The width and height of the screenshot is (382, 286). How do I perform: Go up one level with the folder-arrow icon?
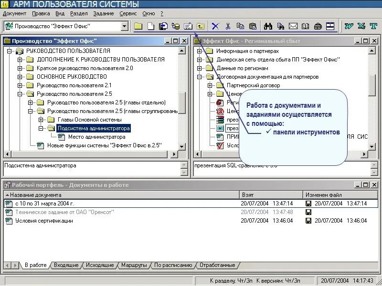(201, 26)
